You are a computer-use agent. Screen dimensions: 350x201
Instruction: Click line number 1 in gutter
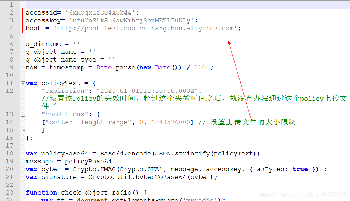11,5
